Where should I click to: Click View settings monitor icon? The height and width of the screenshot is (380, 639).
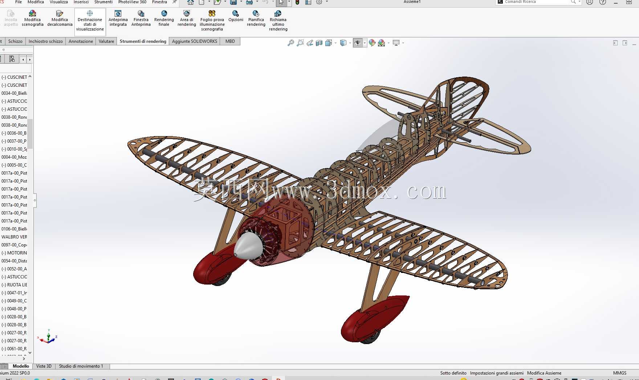[396, 43]
